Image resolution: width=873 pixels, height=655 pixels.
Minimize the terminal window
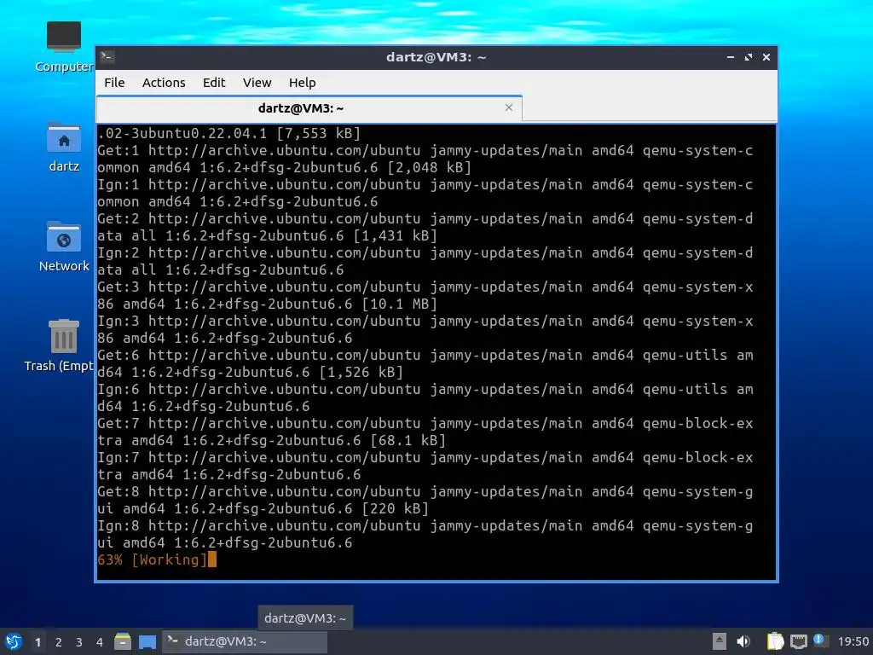[x=730, y=57]
